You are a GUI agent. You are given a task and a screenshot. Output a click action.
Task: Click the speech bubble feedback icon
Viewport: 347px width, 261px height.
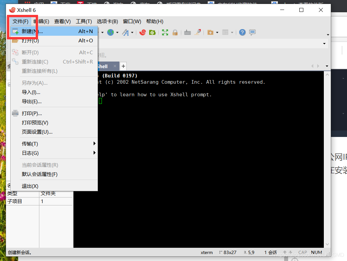pos(252,32)
